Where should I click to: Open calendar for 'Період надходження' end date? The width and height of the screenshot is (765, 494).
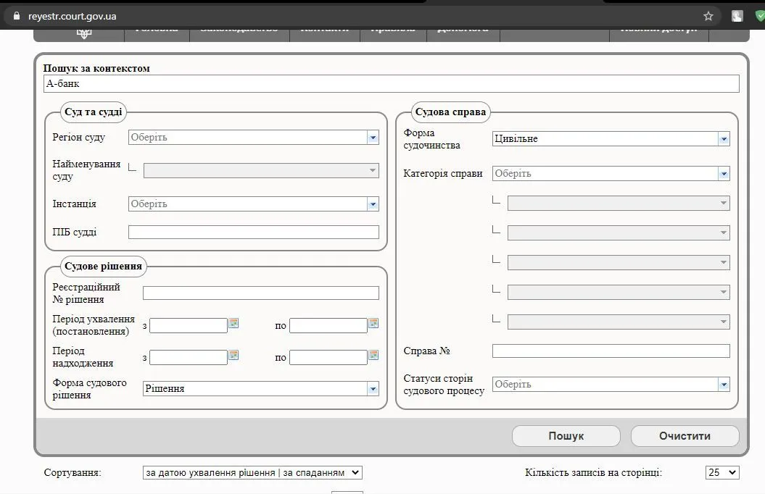click(373, 355)
